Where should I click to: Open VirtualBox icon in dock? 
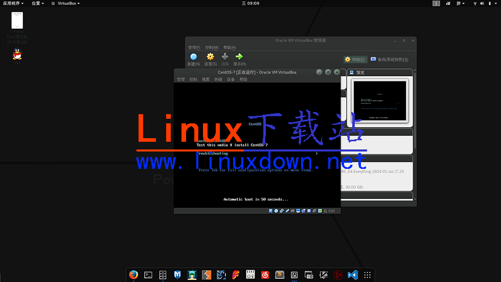point(294,275)
